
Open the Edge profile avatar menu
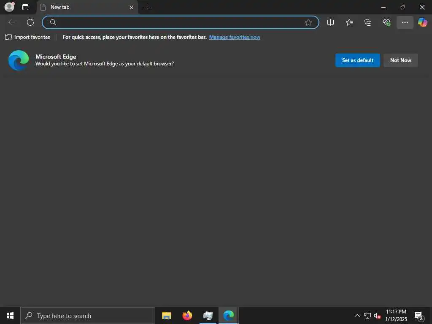pos(10,7)
